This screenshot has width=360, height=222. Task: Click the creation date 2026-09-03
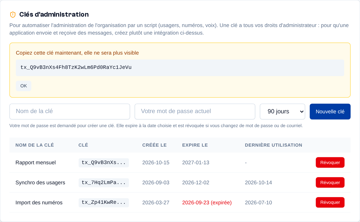pos(156,183)
